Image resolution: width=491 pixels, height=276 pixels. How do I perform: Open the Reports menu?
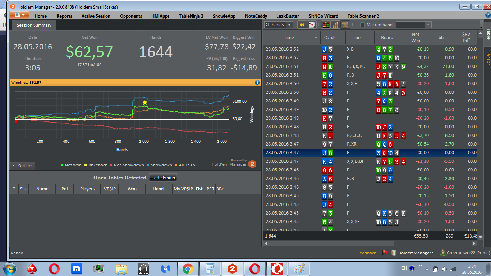(64, 16)
